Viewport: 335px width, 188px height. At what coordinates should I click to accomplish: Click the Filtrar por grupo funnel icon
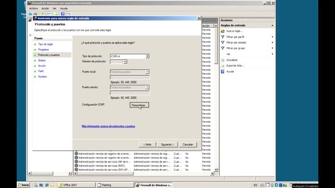point(222,48)
